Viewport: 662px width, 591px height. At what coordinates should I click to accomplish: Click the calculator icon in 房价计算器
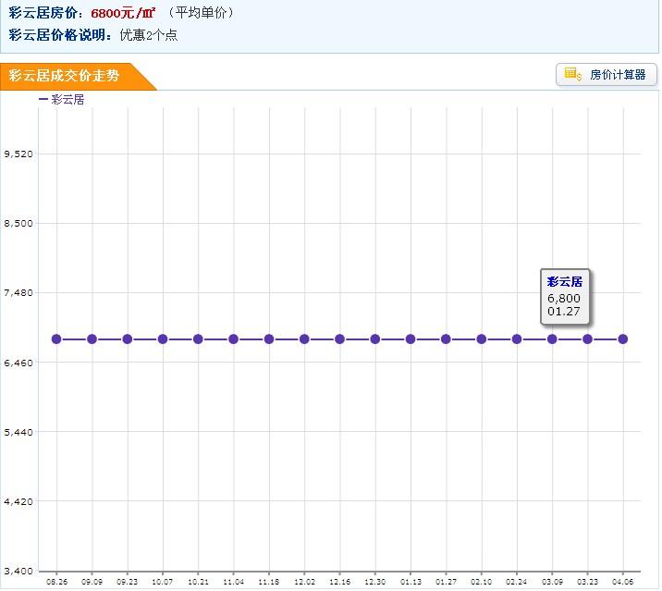tap(573, 74)
